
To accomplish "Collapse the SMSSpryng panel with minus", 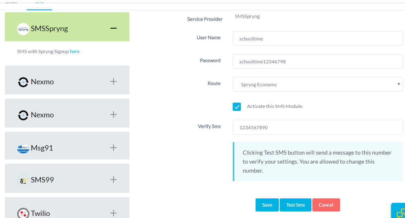I will (113, 28).
